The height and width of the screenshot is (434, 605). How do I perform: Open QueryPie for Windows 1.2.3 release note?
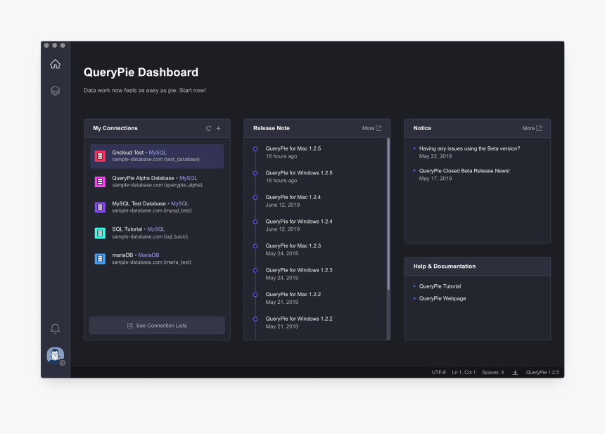coord(299,270)
